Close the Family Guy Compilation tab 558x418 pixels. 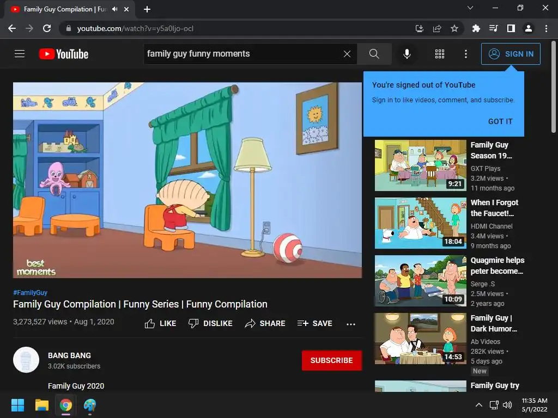126,9
